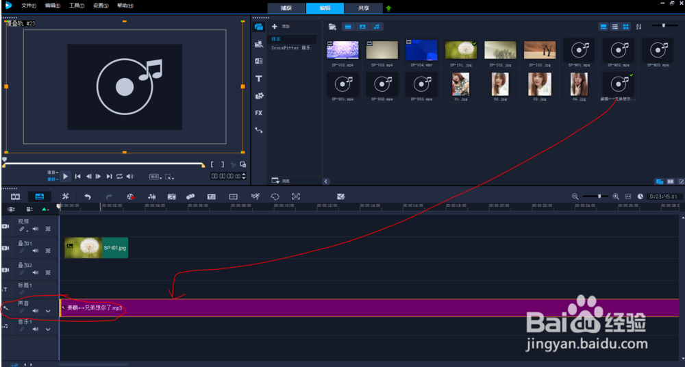This screenshot has width=685, height=367.
Task: Click the Redo arrow in timeline toolbar
Action: click(109, 197)
